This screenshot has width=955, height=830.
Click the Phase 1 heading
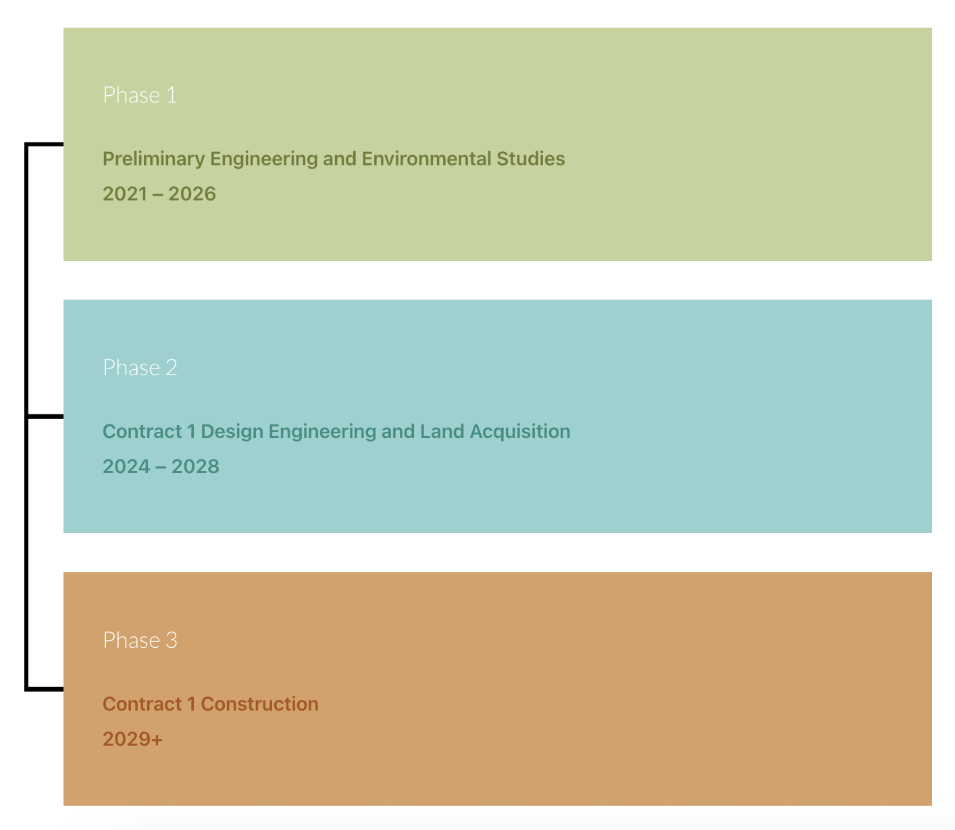tap(140, 95)
